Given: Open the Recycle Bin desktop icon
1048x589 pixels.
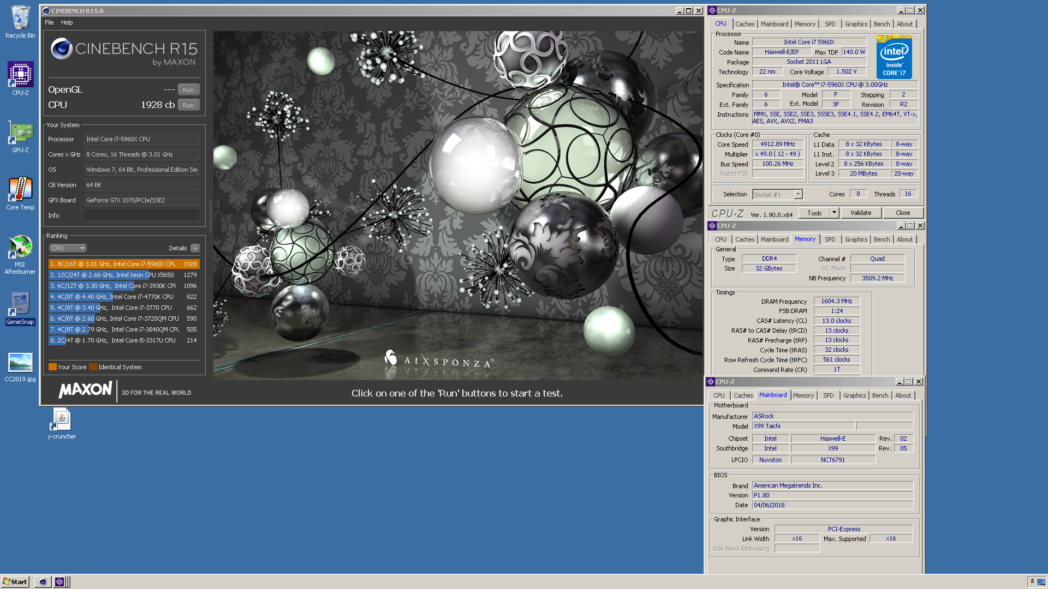Looking at the screenshot, I should point(20,22).
